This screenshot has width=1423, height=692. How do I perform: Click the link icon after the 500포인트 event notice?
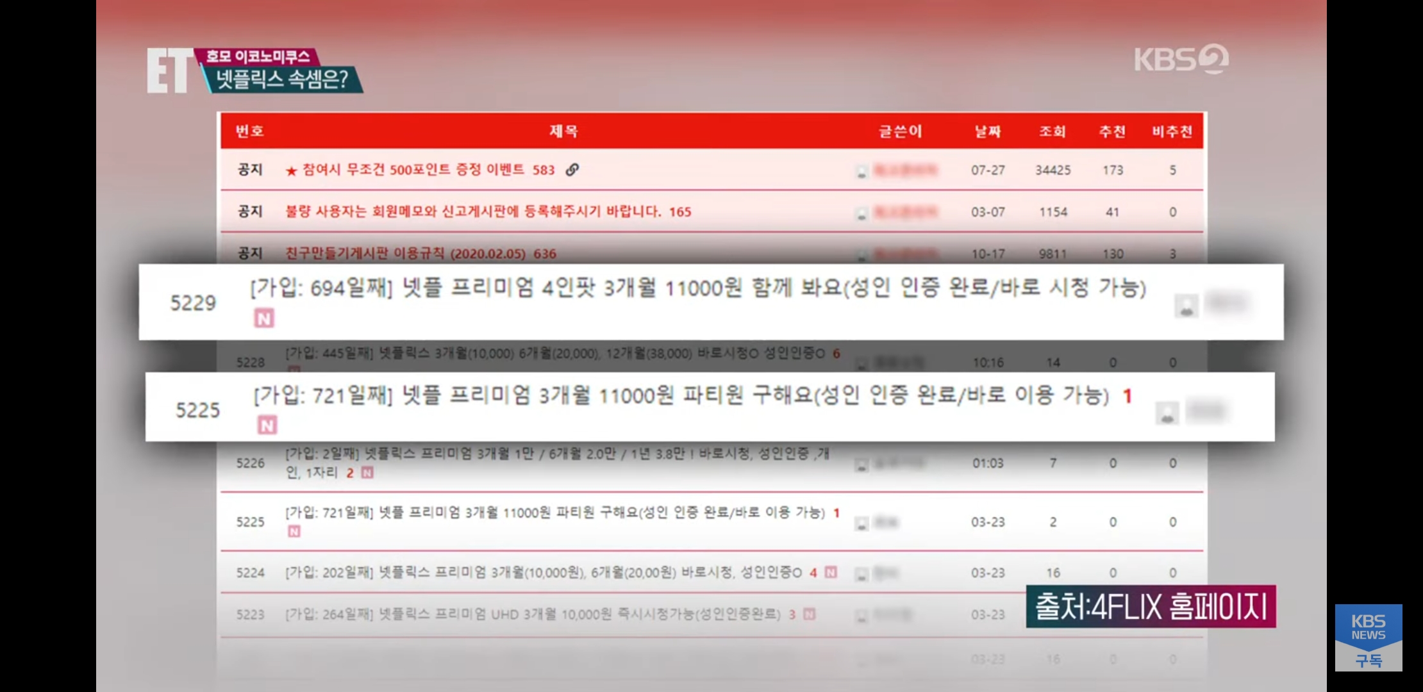pos(572,169)
